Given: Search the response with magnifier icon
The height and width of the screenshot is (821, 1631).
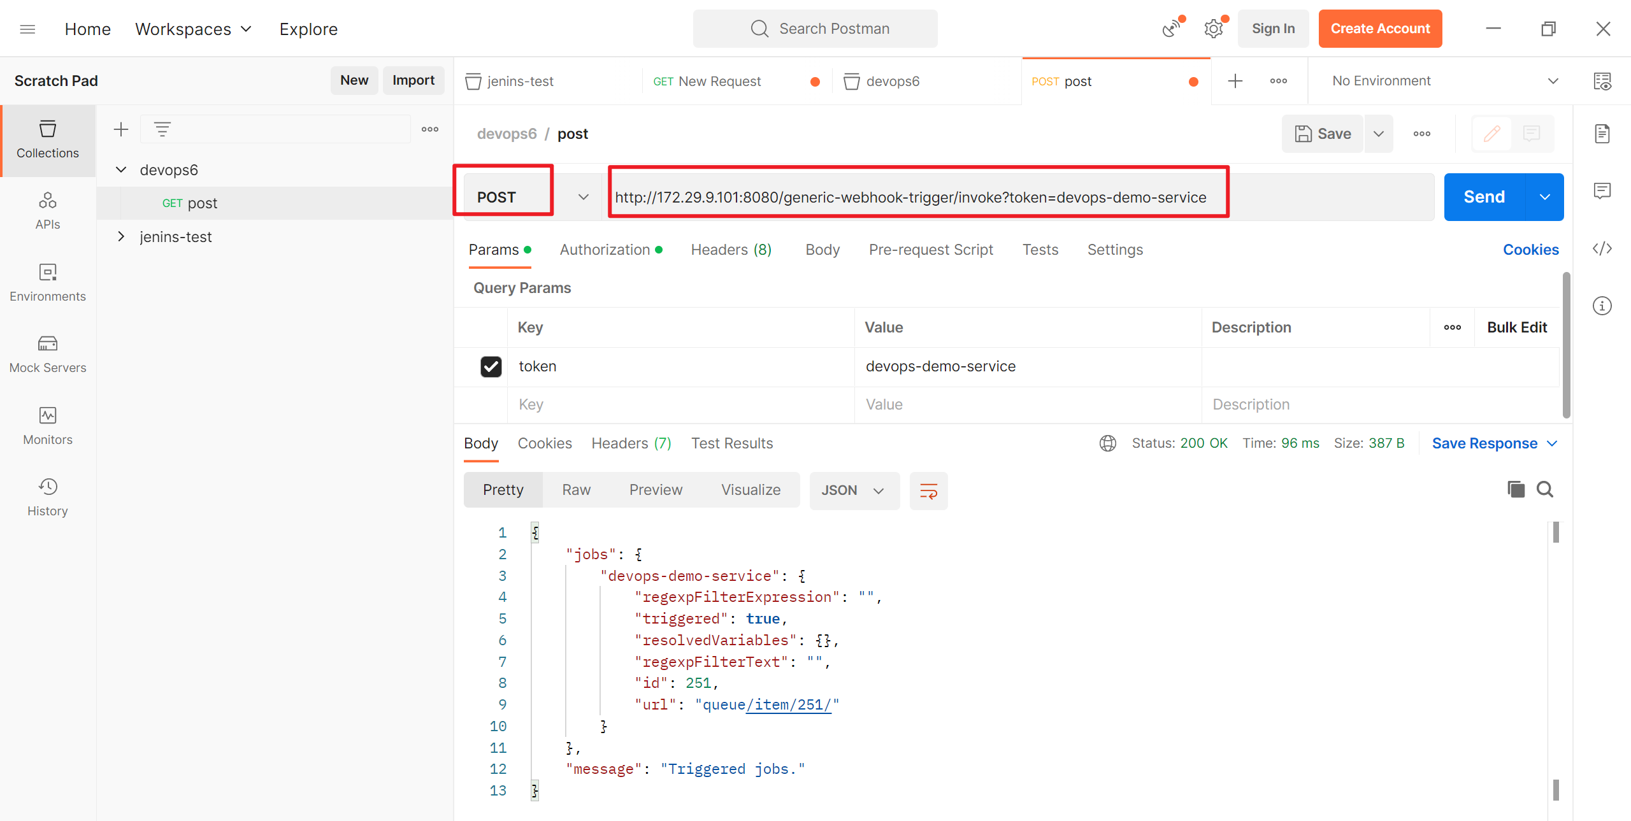Looking at the screenshot, I should click(x=1545, y=489).
